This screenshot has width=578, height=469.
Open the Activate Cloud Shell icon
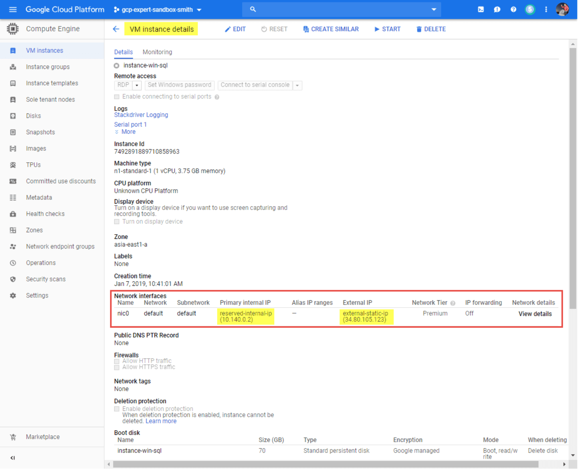(x=481, y=9)
